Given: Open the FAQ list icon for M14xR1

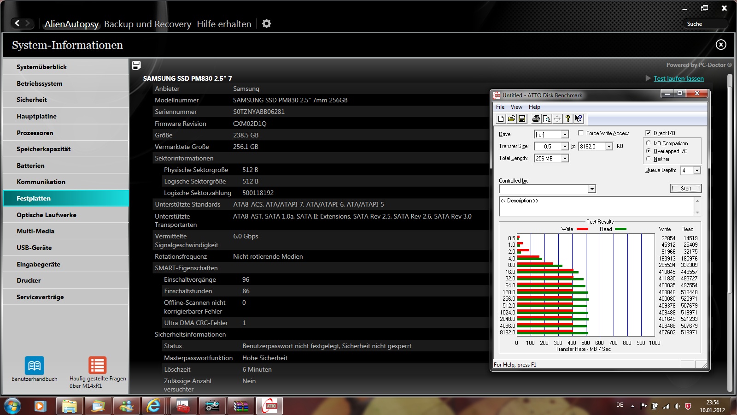Looking at the screenshot, I should [98, 365].
